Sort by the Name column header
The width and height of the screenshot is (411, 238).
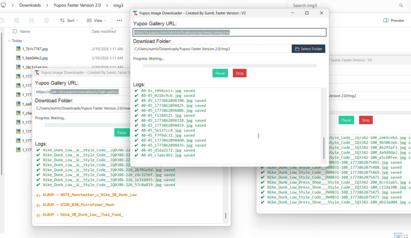pyautogui.click(x=25, y=31)
